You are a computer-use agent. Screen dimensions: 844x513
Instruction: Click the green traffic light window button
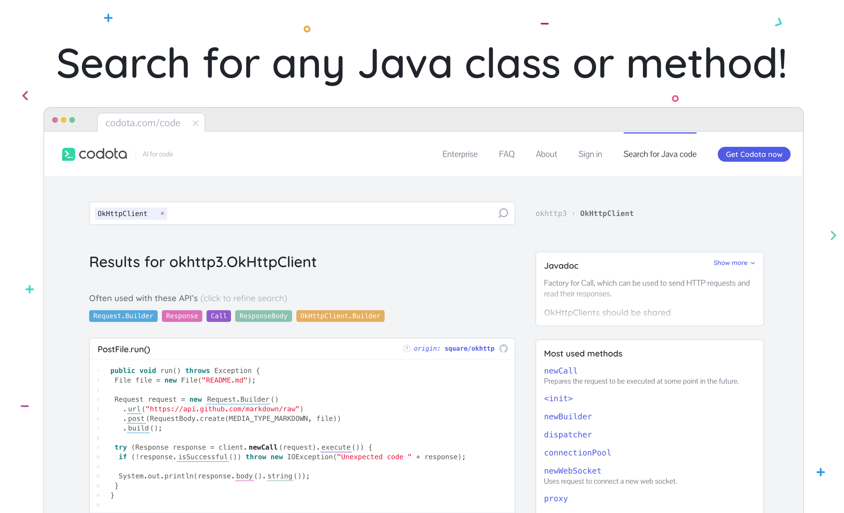point(72,120)
